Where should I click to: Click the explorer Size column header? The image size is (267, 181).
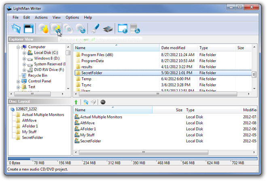point(244,48)
